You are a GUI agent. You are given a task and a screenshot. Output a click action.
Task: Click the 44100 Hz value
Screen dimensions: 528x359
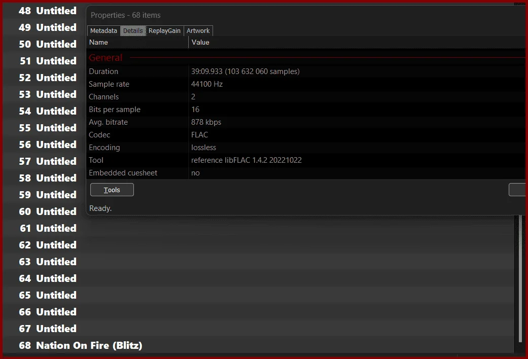coord(207,84)
